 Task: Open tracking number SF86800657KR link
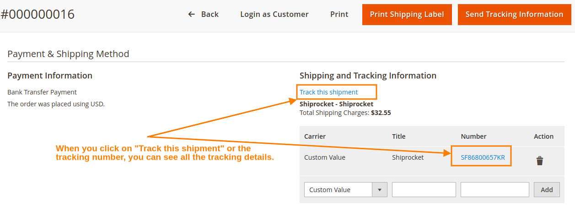pyautogui.click(x=483, y=157)
